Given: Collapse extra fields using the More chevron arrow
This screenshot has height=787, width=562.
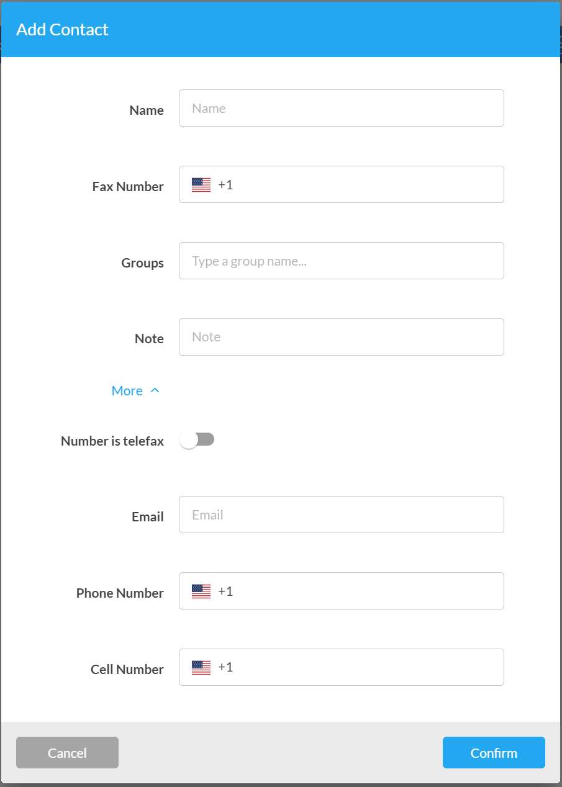Looking at the screenshot, I should coord(155,390).
